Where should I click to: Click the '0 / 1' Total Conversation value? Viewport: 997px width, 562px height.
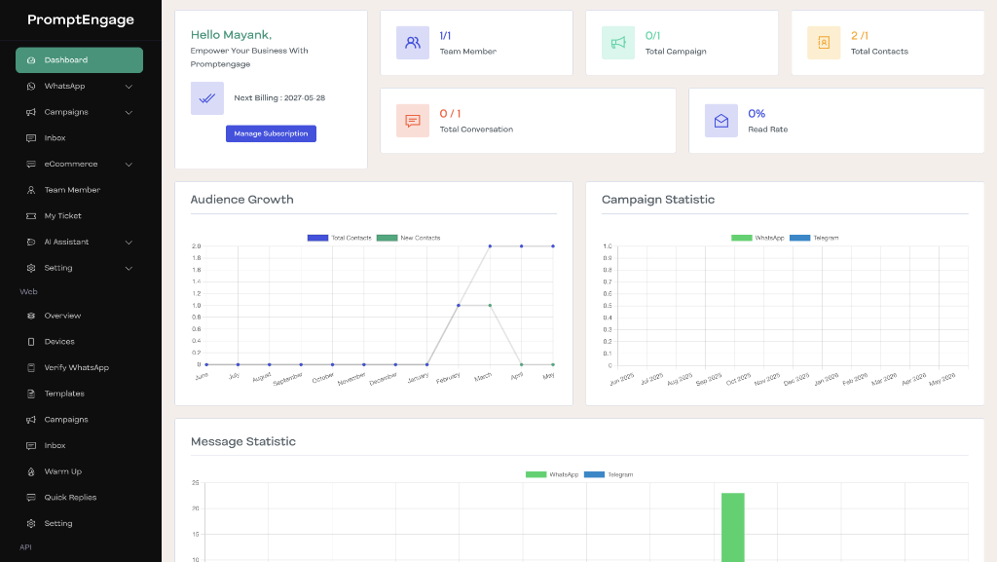(x=450, y=114)
